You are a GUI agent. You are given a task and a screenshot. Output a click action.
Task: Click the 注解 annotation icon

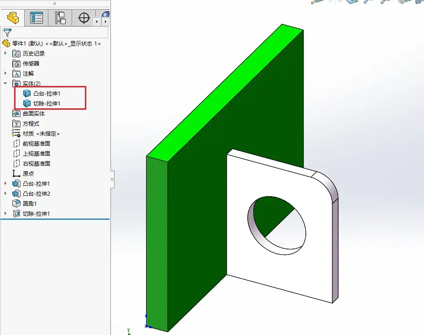[16, 73]
